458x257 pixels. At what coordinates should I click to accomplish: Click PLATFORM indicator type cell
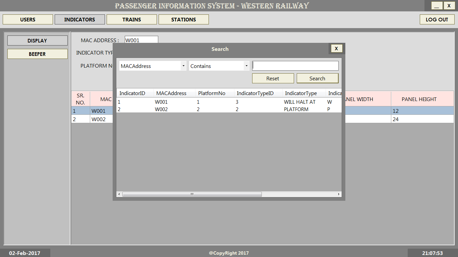296,109
